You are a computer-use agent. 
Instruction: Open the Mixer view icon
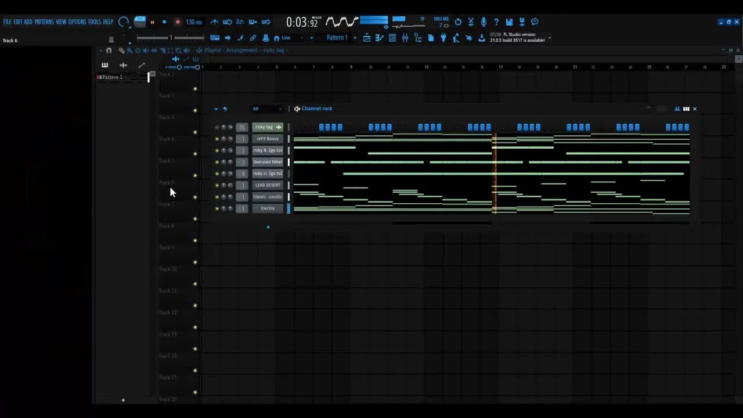405,38
